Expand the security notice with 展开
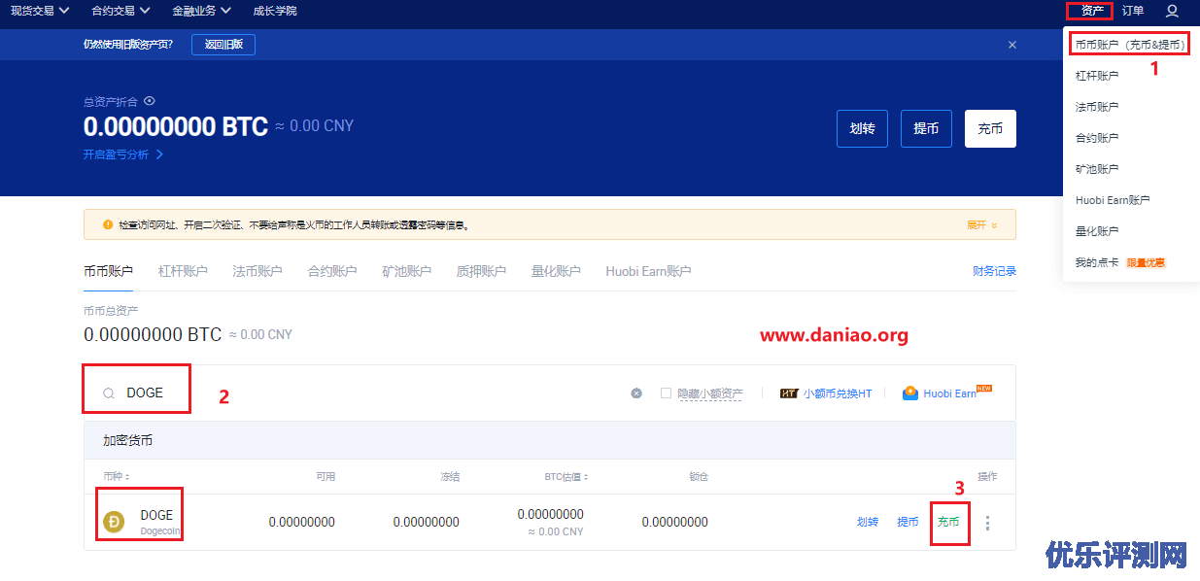This screenshot has width=1200, height=581. click(x=981, y=224)
